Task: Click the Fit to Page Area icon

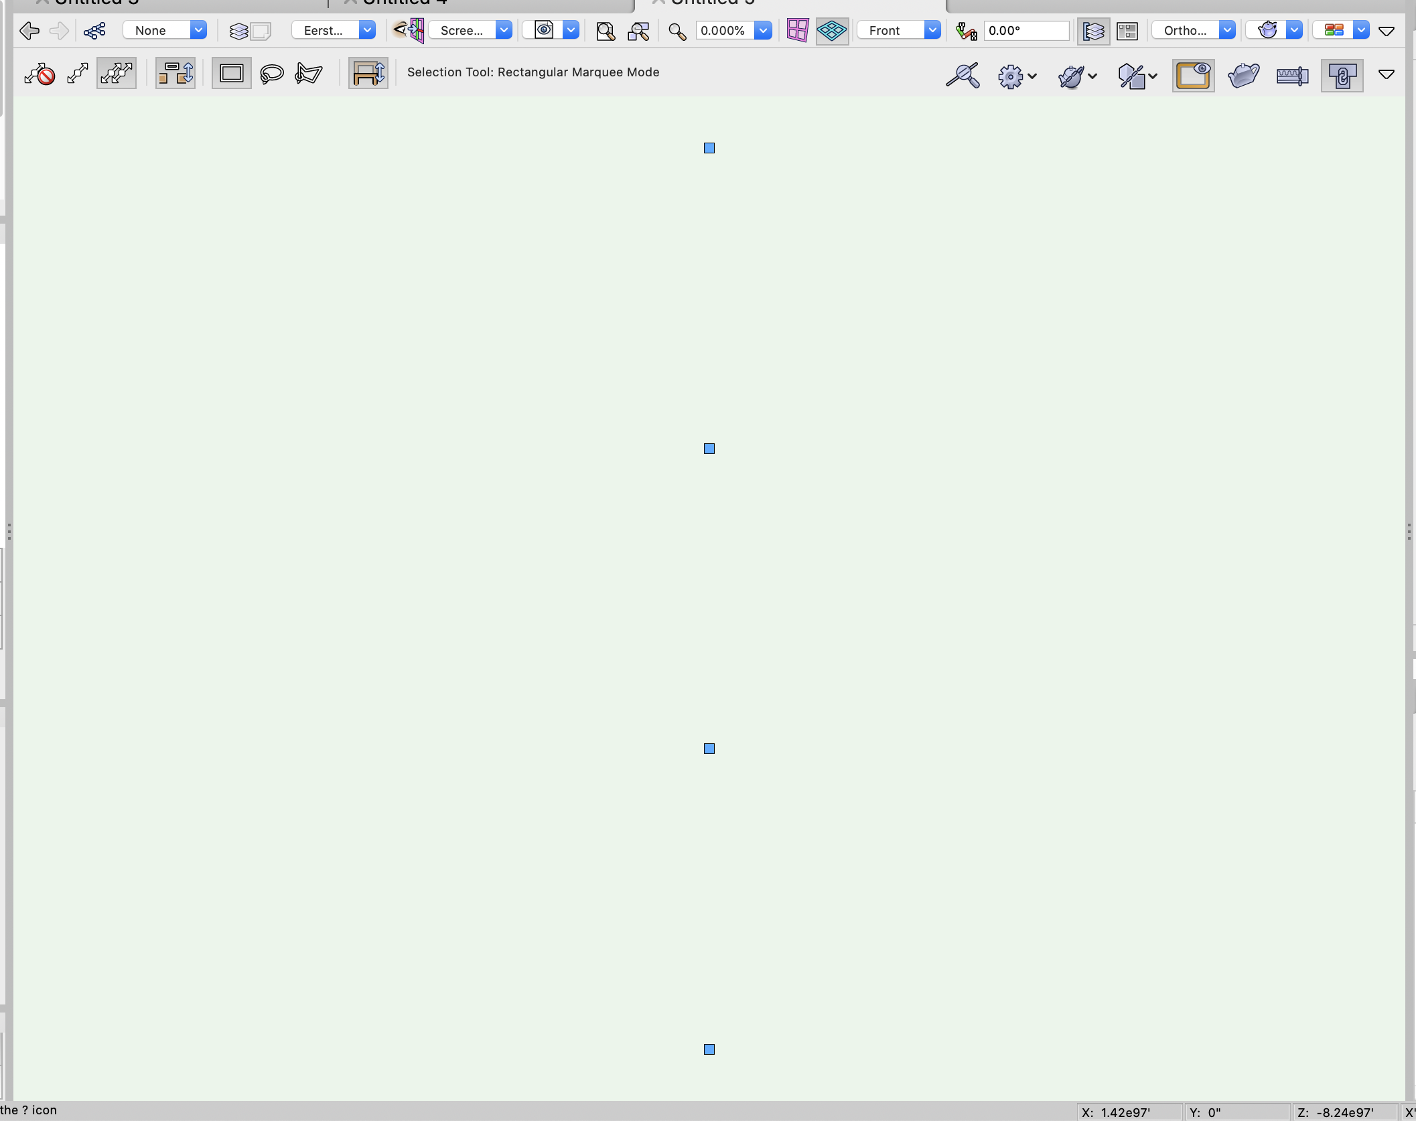Action: 606,31
